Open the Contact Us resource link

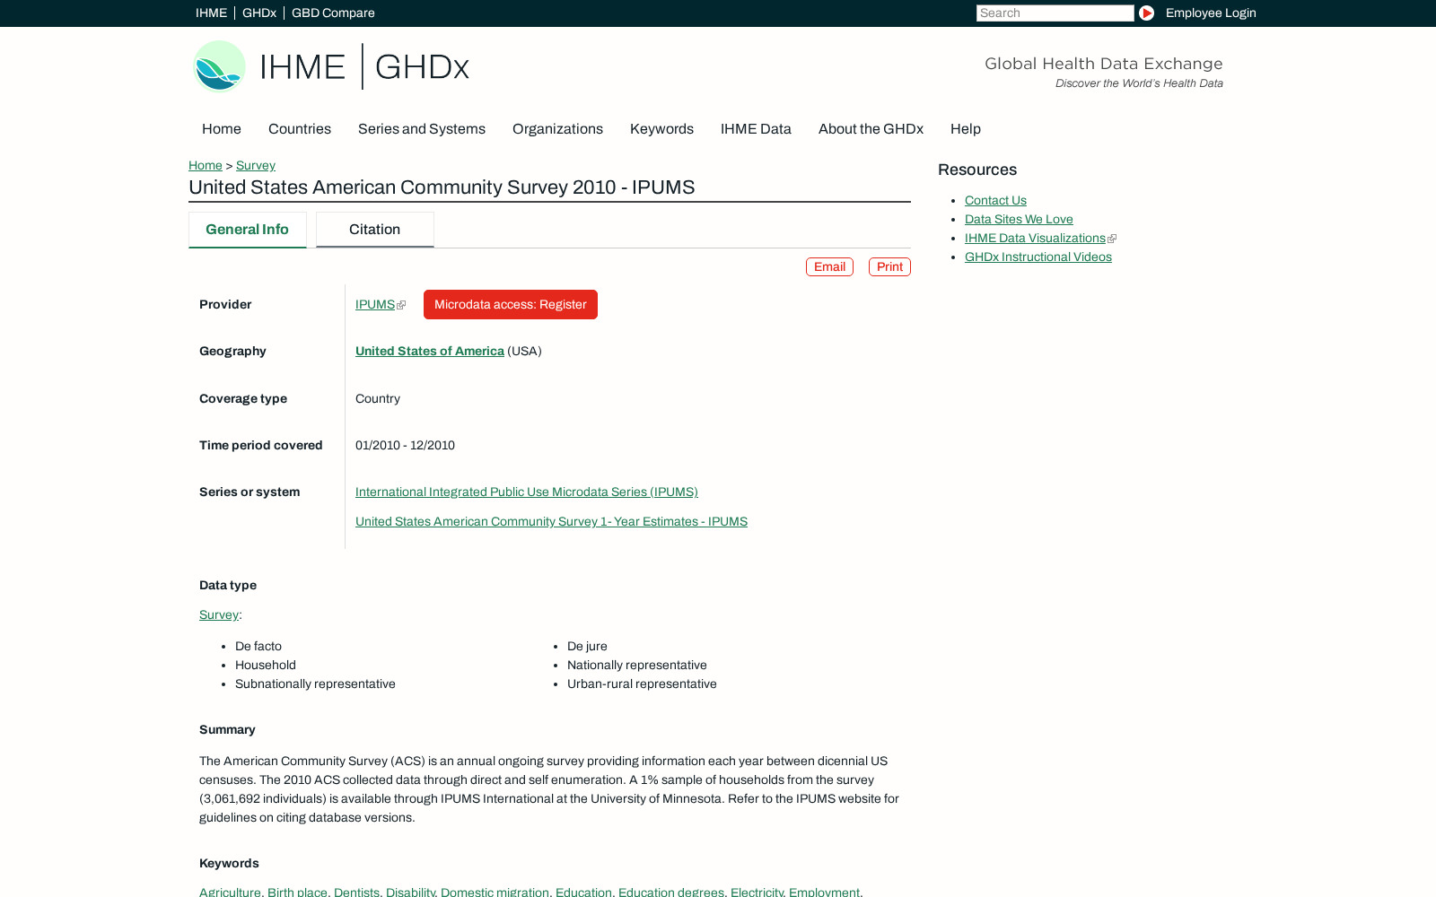pyautogui.click(x=995, y=201)
